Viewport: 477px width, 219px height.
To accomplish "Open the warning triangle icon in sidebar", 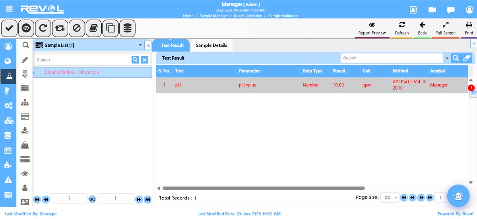I will tap(8, 180).
